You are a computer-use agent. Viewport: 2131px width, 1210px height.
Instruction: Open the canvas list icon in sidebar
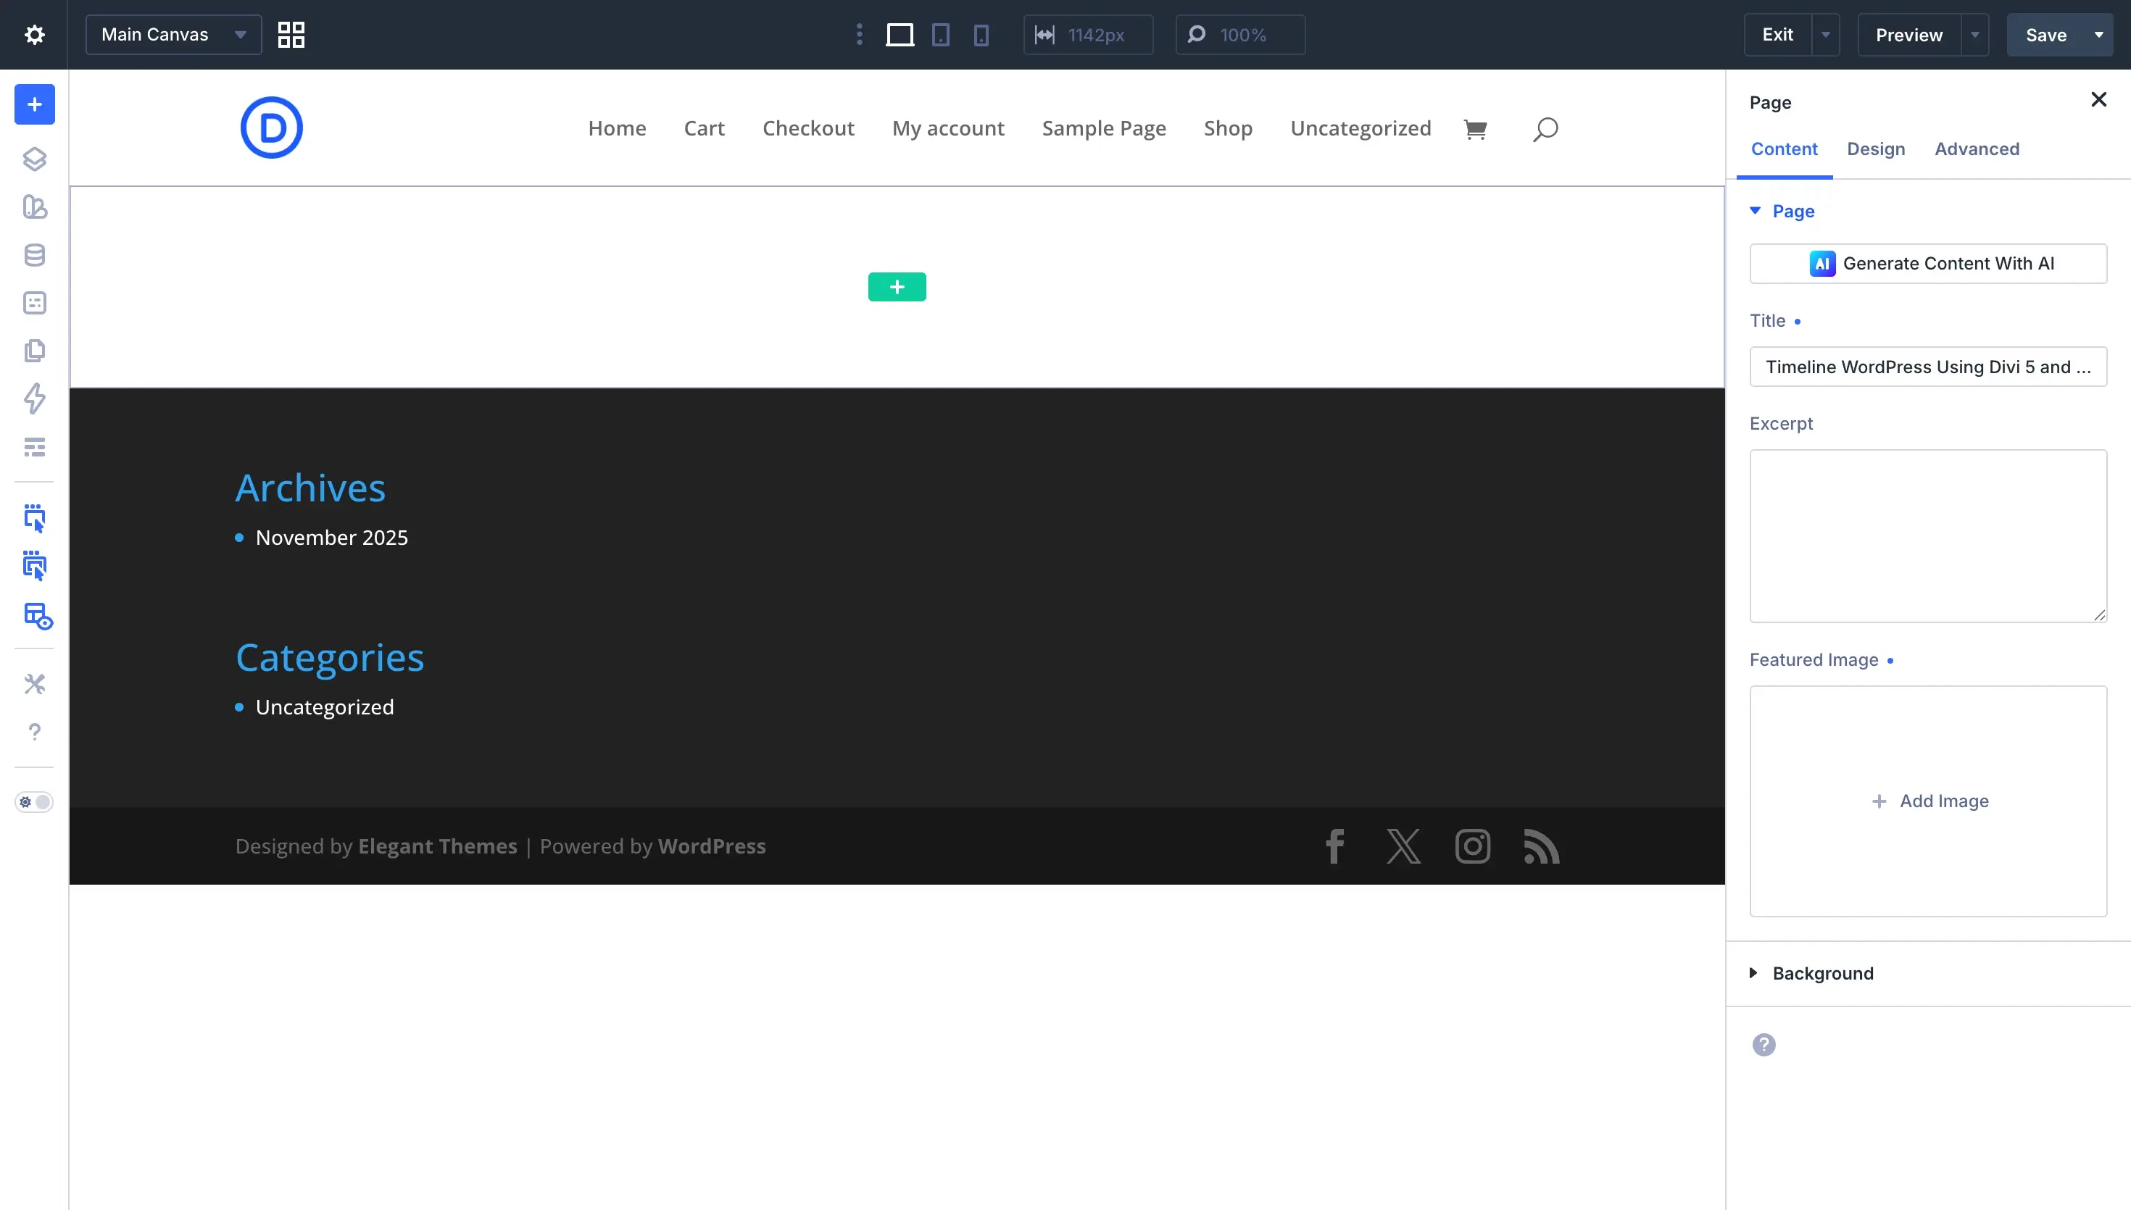pos(34,303)
